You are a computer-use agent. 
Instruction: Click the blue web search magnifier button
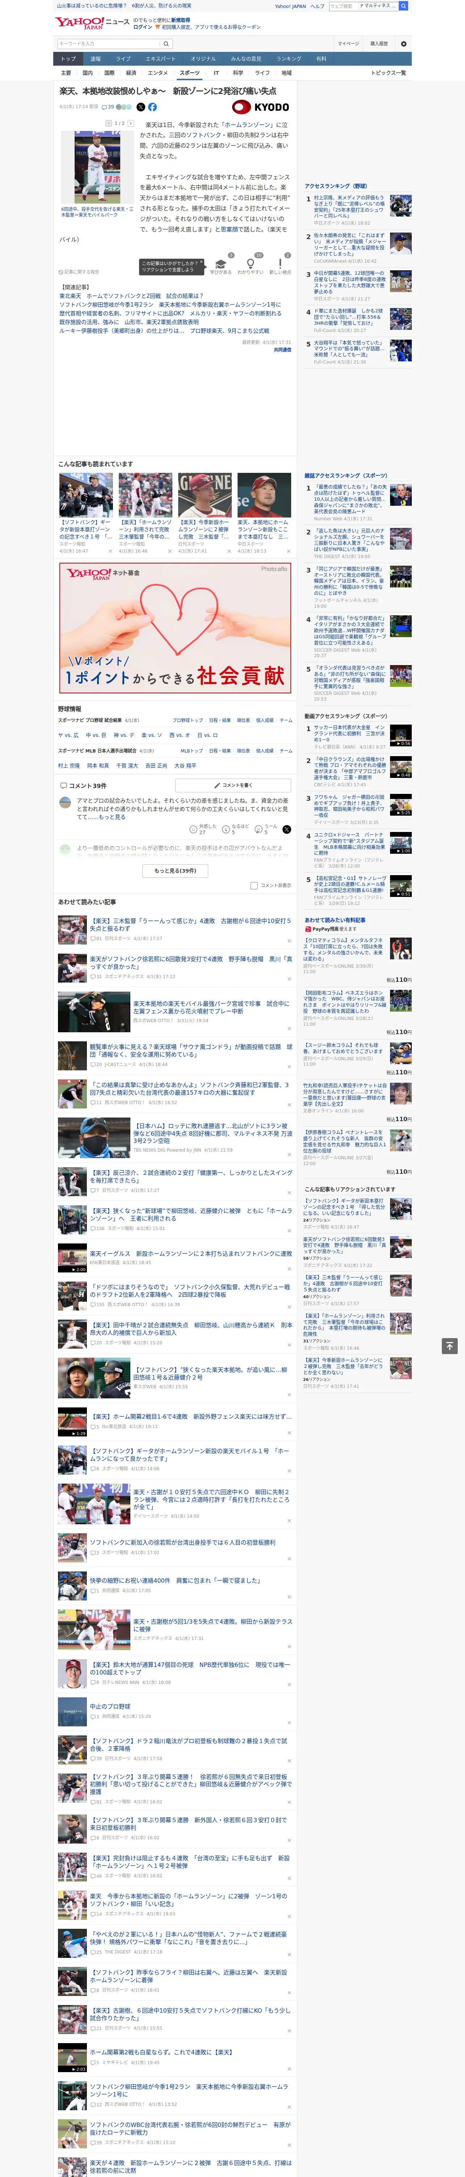(403, 6)
